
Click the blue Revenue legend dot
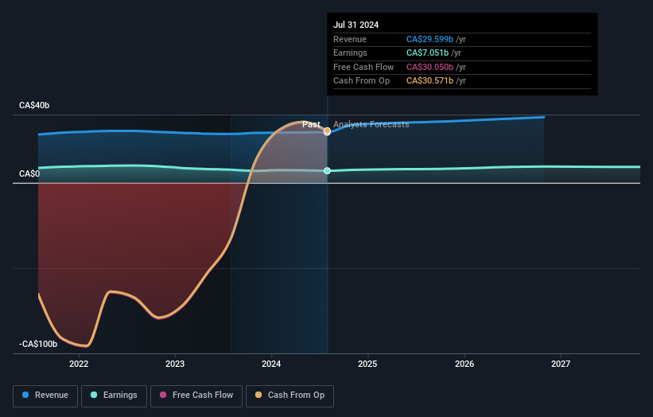point(25,395)
